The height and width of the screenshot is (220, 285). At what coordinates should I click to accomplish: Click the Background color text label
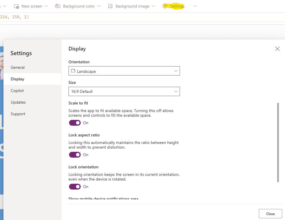(x=79, y=6)
